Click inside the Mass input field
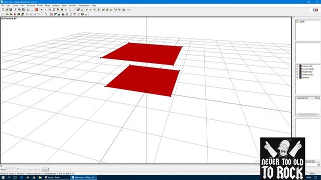Screen dimensions: 321x180 pyautogui.click(x=11, y=169)
